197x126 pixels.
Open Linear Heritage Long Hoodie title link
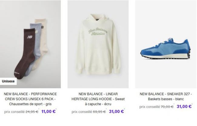click(x=98, y=99)
